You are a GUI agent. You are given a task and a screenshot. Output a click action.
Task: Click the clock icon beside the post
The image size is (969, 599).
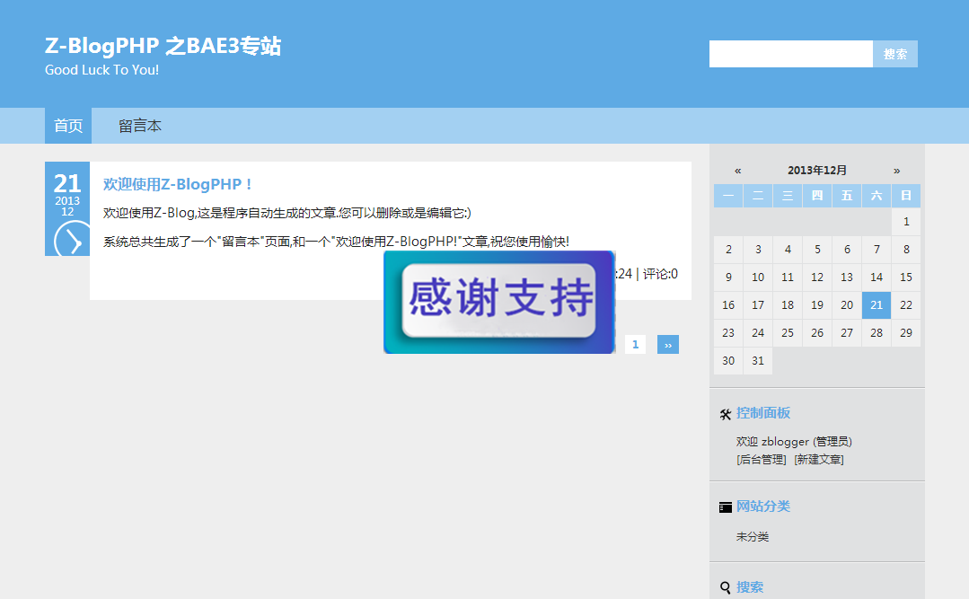pyautogui.click(x=72, y=239)
